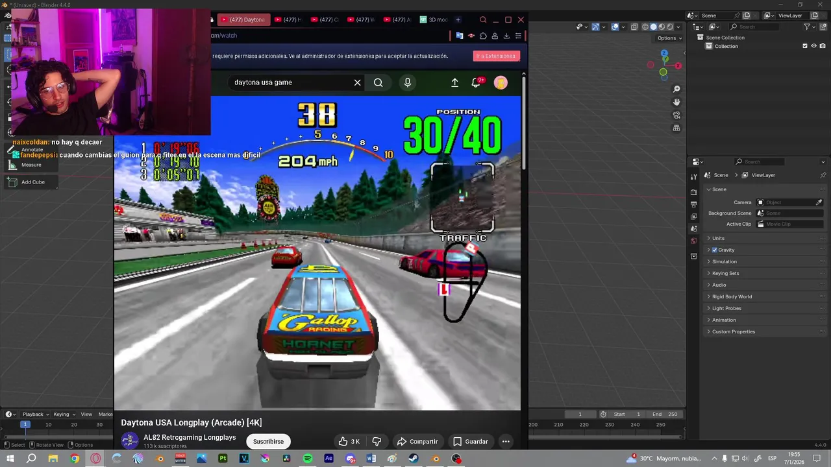The height and width of the screenshot is (467, 831).
Task: Select wireframe viewport shading
Action: (x=645, y=27)
